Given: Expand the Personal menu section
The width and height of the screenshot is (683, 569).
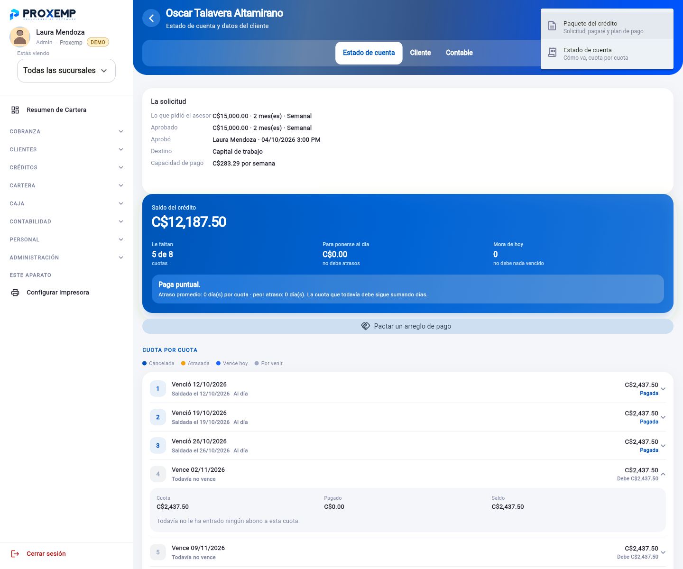Looking at the screenshot, I should 66,239.
